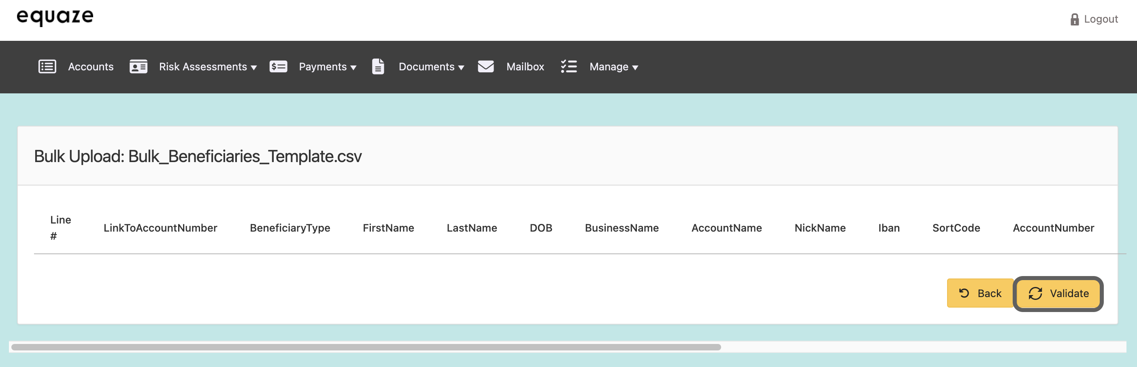The image size is (1137, 367).
Task: Click the Manage checklist icon
Action: click(568, 67)
